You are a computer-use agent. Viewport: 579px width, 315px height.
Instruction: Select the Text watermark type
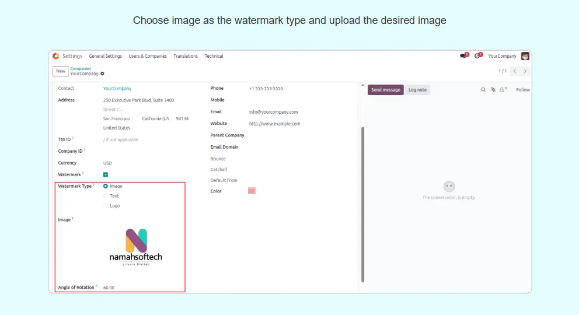[106, 196]
